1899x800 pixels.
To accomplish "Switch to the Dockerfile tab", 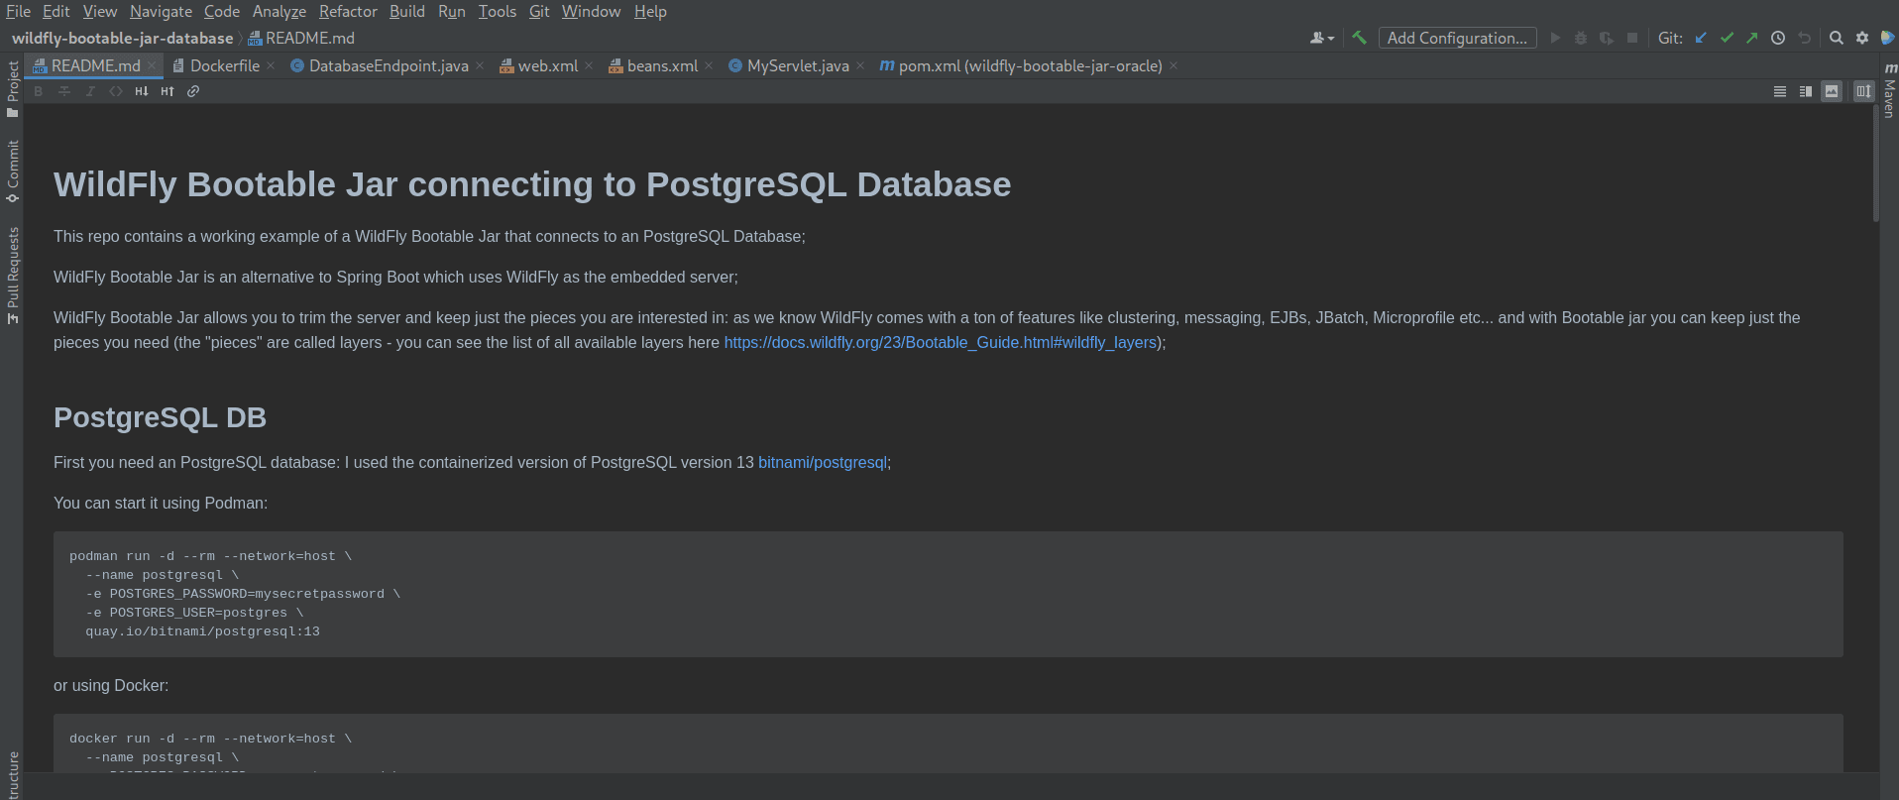I will [224, 65].
